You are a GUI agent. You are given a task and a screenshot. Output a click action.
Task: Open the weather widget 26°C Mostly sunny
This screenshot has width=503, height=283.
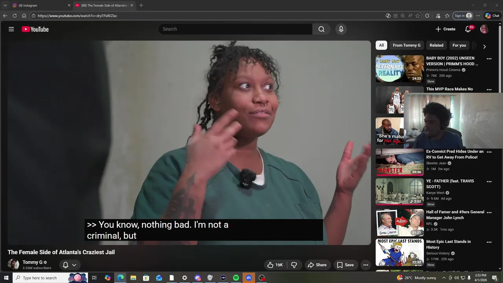[x=417, y=278]
